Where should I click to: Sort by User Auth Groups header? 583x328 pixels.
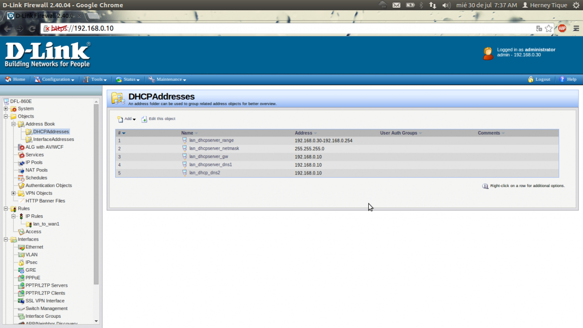(401, 133)
